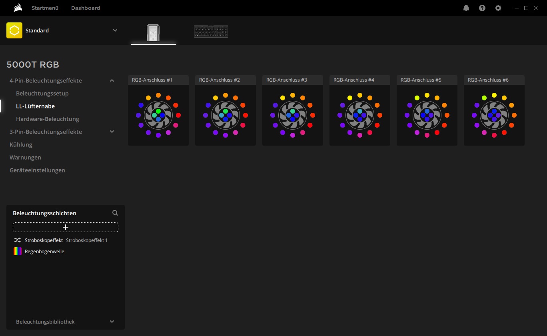Open Hardware-Beleuchtung settings
This screenshot has height=336, width=547.
click(x=48, y=119)
